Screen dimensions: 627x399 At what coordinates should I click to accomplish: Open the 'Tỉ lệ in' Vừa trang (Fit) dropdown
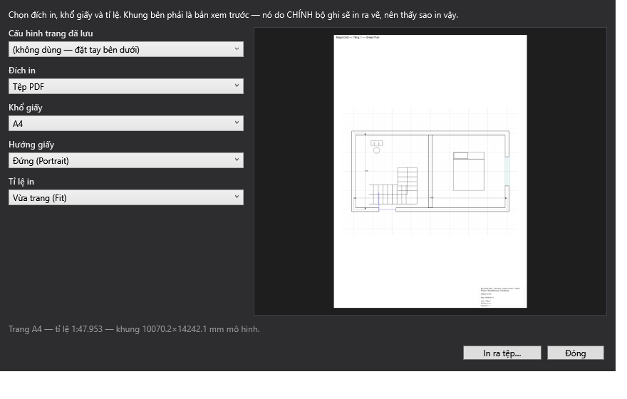(126, 197)
